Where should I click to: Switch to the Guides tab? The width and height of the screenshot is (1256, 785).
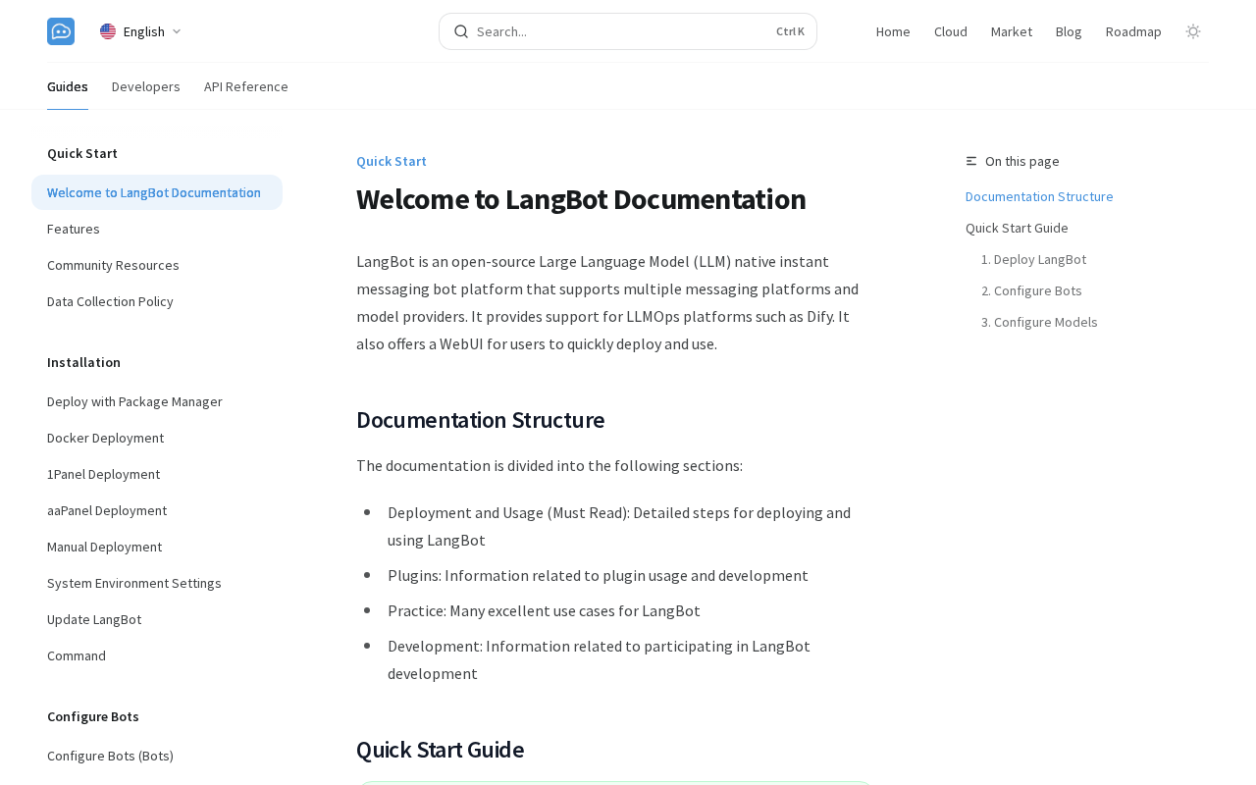coord(68,86)
